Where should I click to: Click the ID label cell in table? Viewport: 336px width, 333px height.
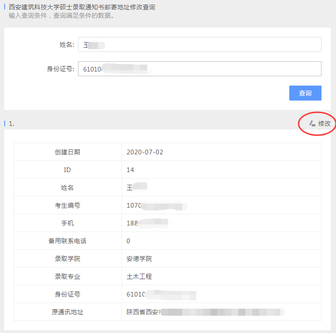pos(68,170)
